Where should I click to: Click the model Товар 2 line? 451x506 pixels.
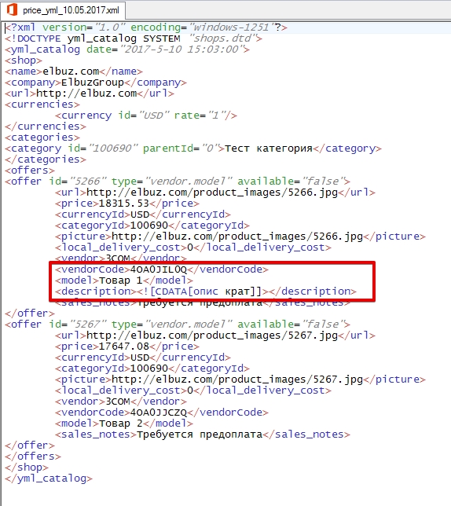click(124, 423)
